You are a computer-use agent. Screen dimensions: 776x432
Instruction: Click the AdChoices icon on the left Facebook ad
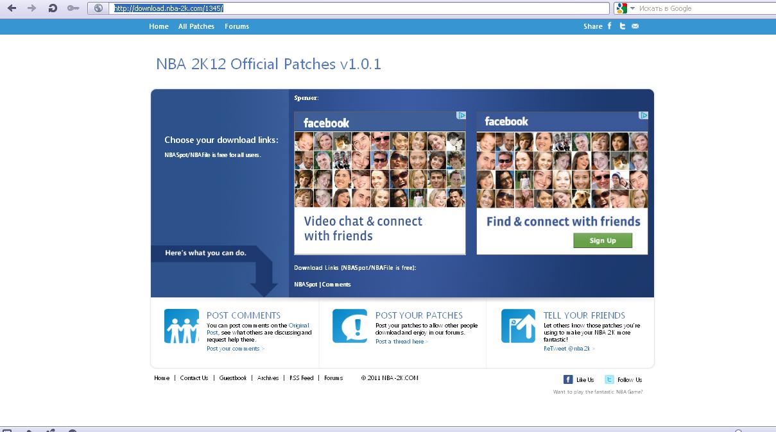(461, 115)
